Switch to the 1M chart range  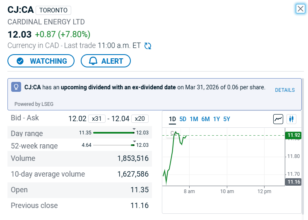(x=194, y=119)
